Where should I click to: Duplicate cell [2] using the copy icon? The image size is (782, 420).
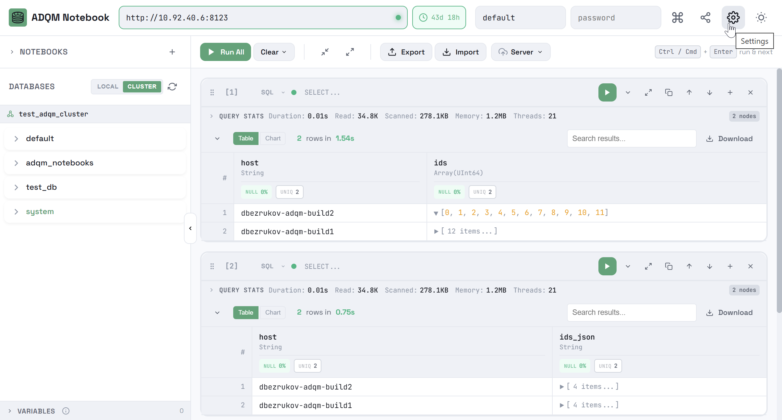[669, 266]
